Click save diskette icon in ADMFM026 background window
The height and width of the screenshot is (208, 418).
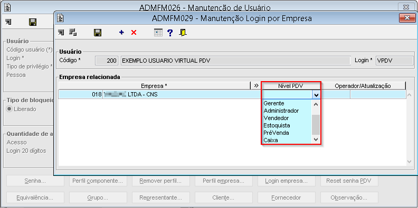33,22
